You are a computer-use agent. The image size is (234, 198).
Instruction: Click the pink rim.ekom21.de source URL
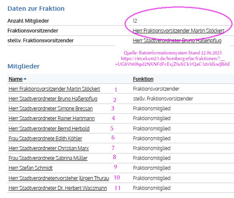(172, 61)
